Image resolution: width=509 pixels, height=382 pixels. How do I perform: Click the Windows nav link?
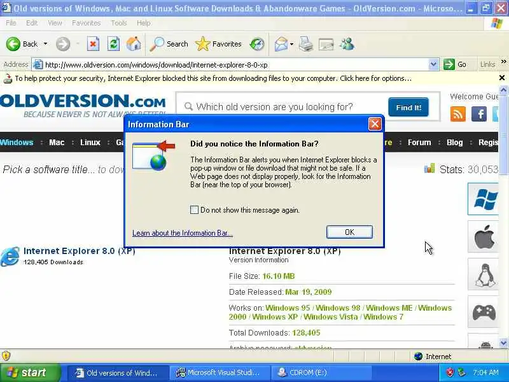[x=17, y=142]
